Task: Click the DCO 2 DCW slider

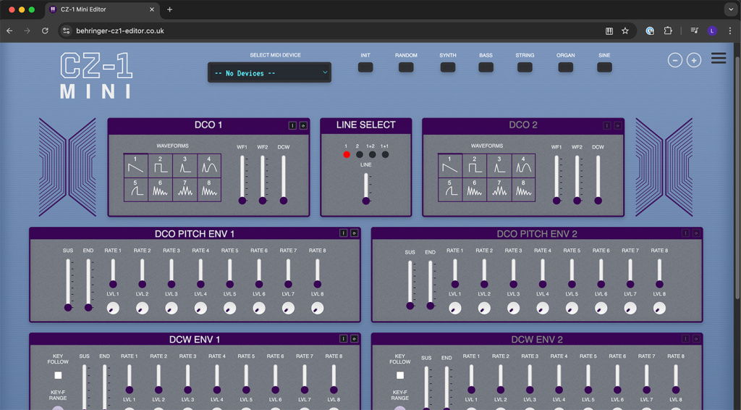Action: 598,179
